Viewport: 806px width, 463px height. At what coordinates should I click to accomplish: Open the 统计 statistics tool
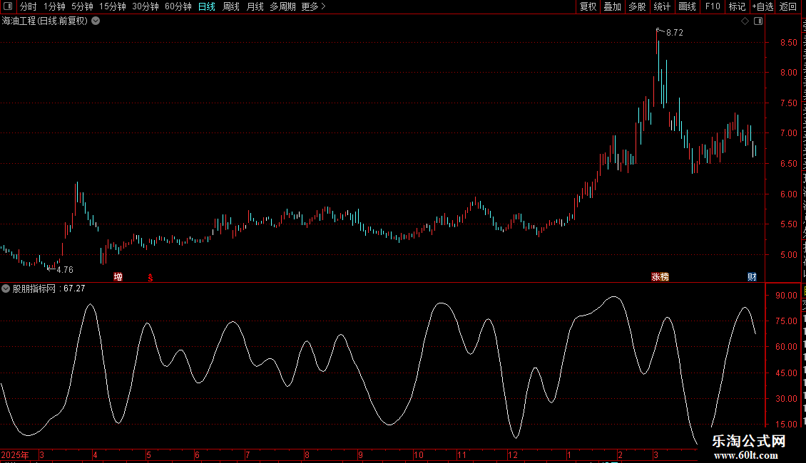click(661, 6)
